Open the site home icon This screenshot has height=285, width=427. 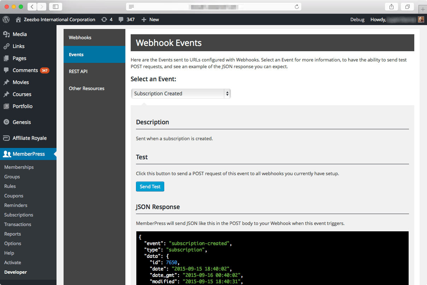click(x=18, y=19)
